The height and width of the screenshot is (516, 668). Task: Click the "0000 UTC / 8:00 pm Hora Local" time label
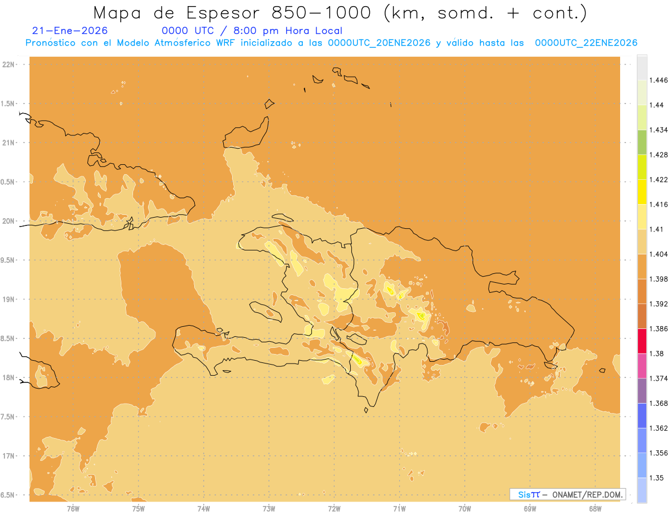[252, 31]
